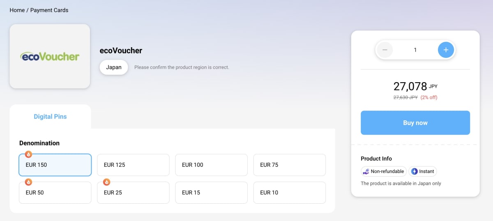
Task: Select the EUR 125 denomination
Action: tap(133, 165)
